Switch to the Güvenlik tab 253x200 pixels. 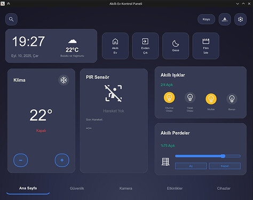(x=77, y=188)
